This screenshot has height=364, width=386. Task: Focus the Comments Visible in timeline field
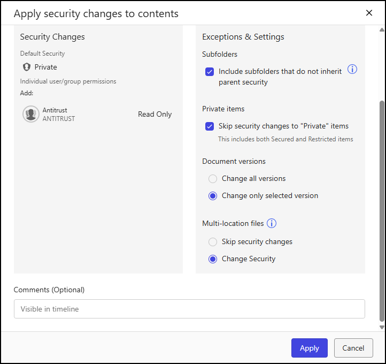pyautogui.click(x=189, y=309)
